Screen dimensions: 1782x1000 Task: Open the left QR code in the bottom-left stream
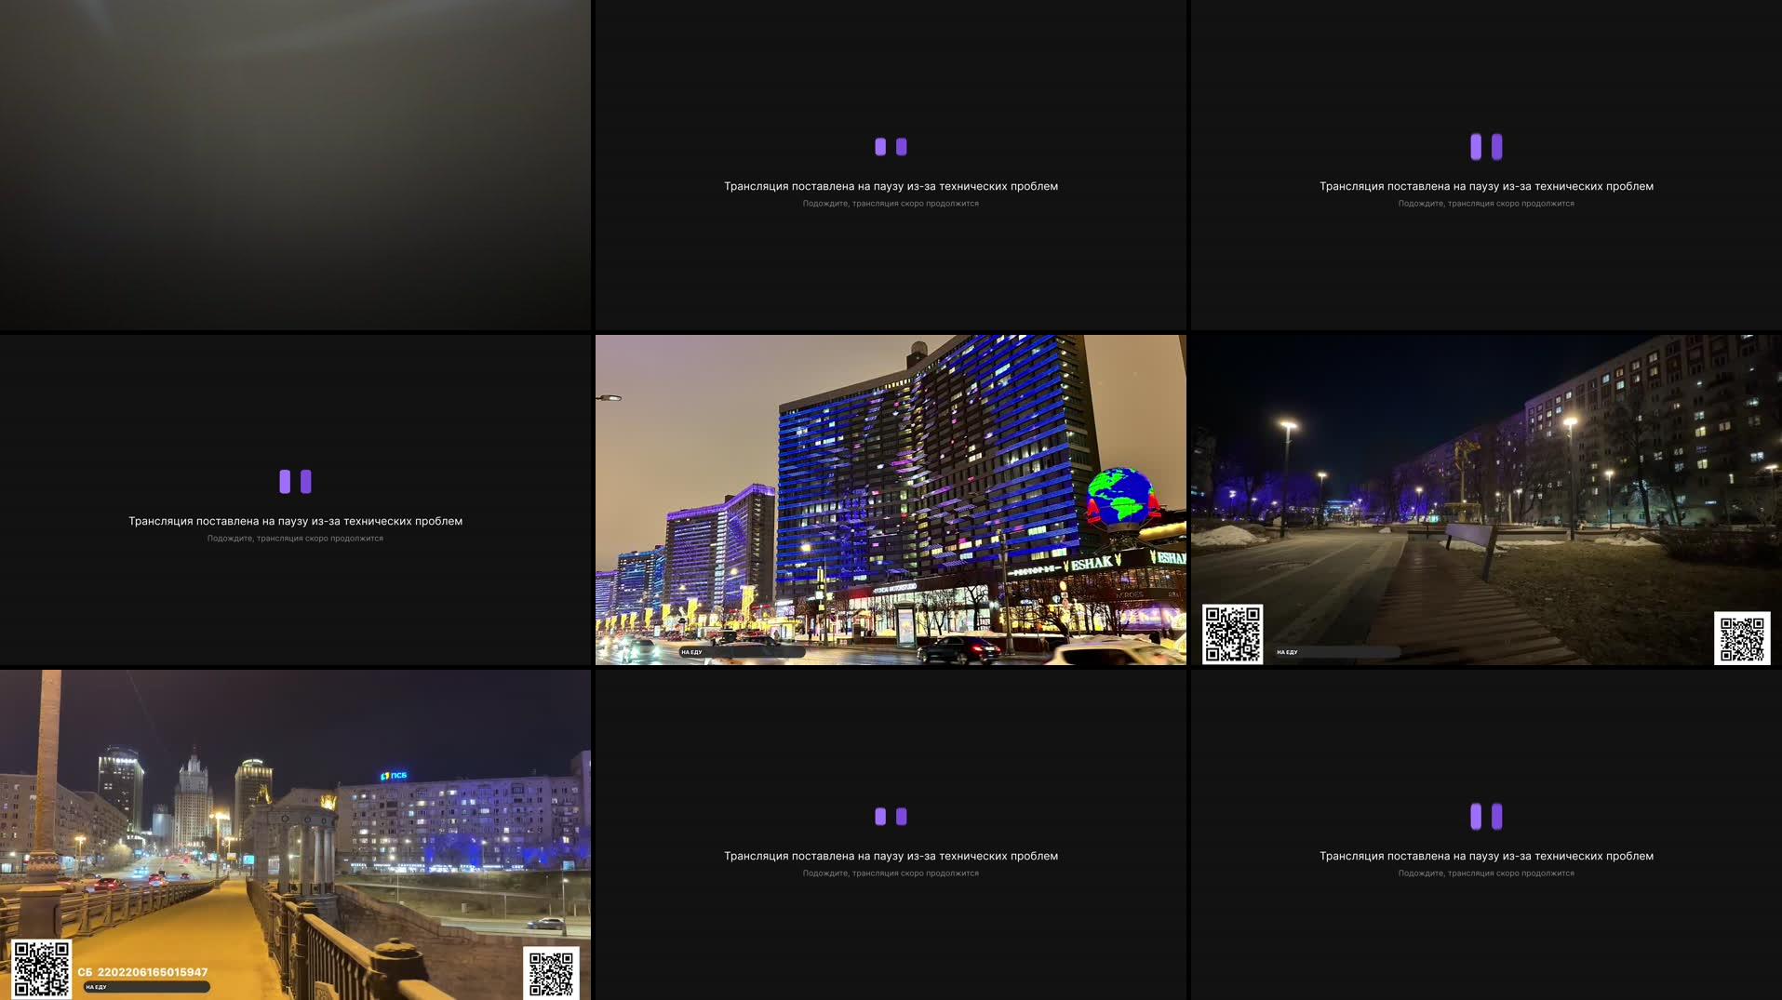click(x=44, y=967)
